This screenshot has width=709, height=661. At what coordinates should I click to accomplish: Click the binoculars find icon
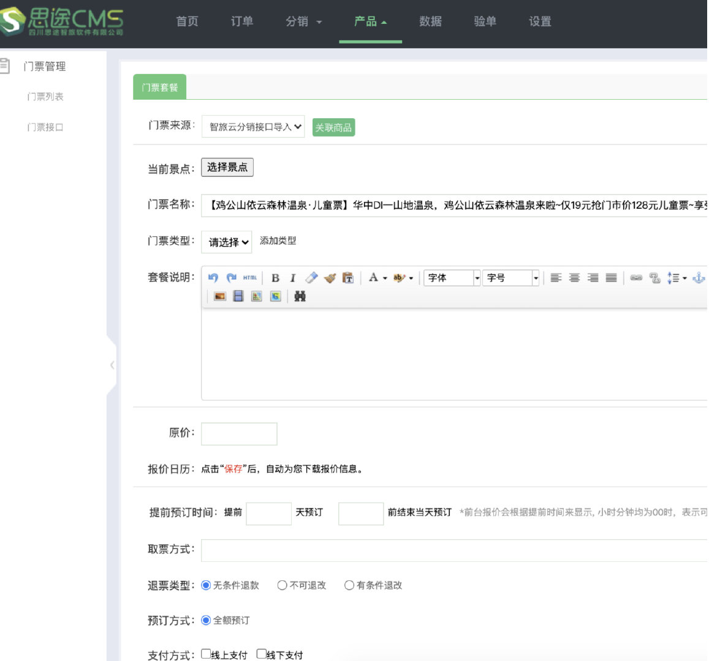tap(300, 296)
